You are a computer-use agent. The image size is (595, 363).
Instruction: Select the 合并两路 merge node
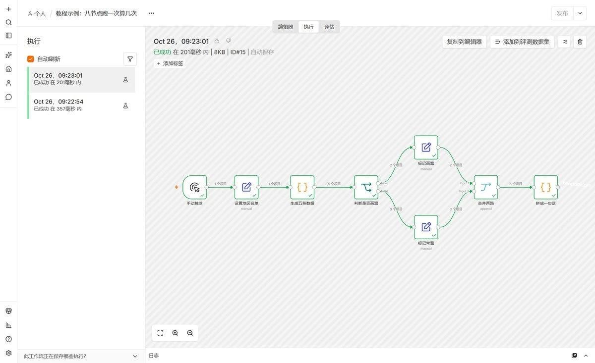pyautogui.click(x=486, y=187)
